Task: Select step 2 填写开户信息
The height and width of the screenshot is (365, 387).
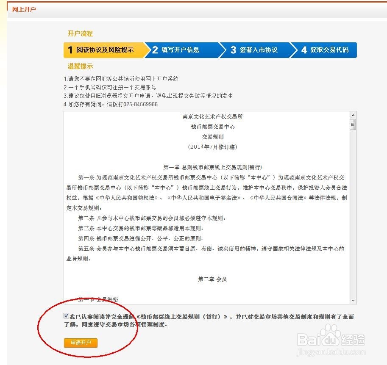Action: pyautogui.click(x=183, y=50)
